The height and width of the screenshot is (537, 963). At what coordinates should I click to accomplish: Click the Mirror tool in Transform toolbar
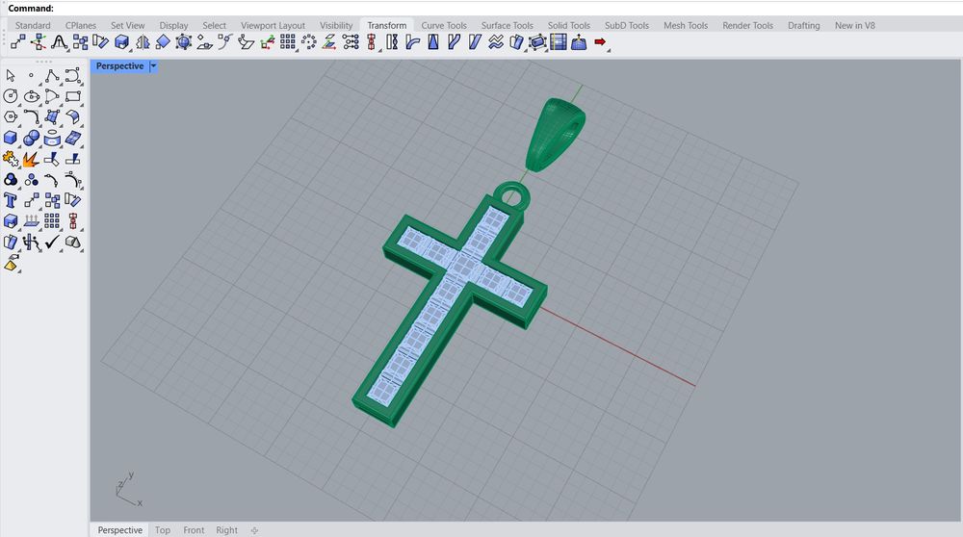143,42
